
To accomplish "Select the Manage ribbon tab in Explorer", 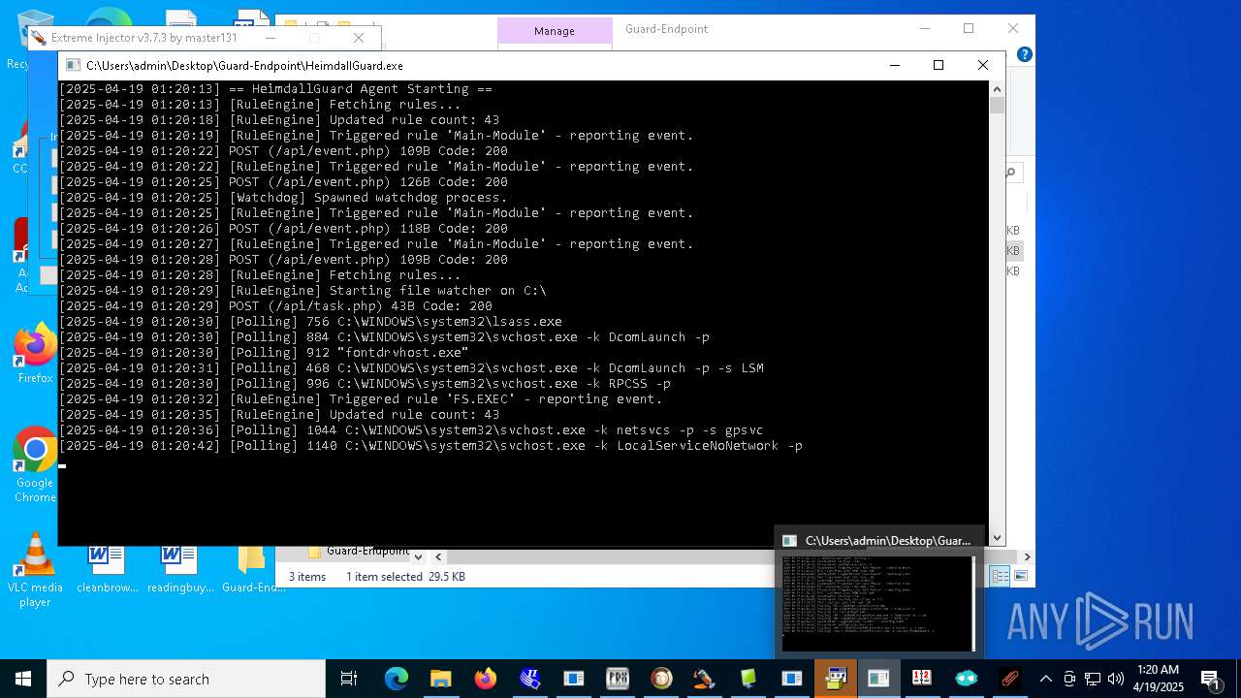I will (555, 31).
